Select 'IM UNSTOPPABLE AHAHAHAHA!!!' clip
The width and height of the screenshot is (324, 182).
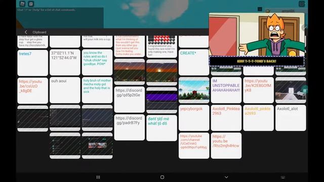226,90
